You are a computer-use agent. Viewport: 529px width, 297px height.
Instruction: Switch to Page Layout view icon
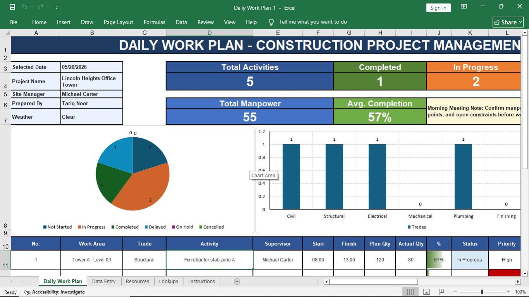click(426, 292)
